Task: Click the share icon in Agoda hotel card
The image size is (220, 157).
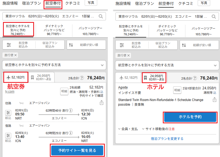Action: click(x=215, y=100)
